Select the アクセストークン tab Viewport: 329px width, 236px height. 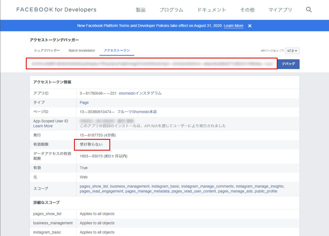pyautogui.click(x=117, y=50)
